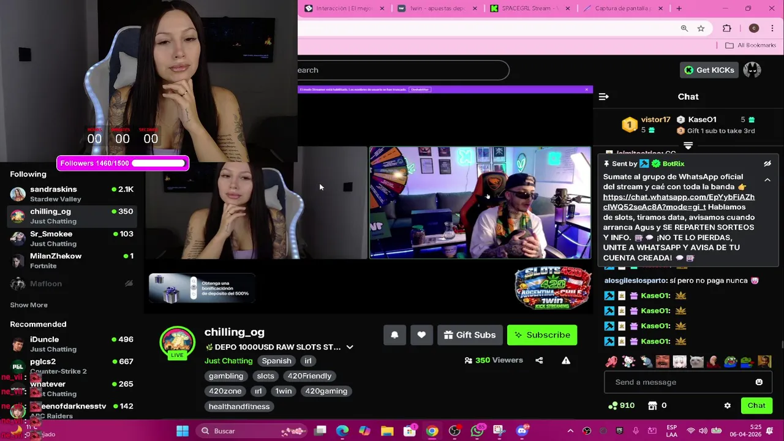Open the Chrome extensions puzzle icon
This screenshot has width=784, height=441.
[727, 28]
